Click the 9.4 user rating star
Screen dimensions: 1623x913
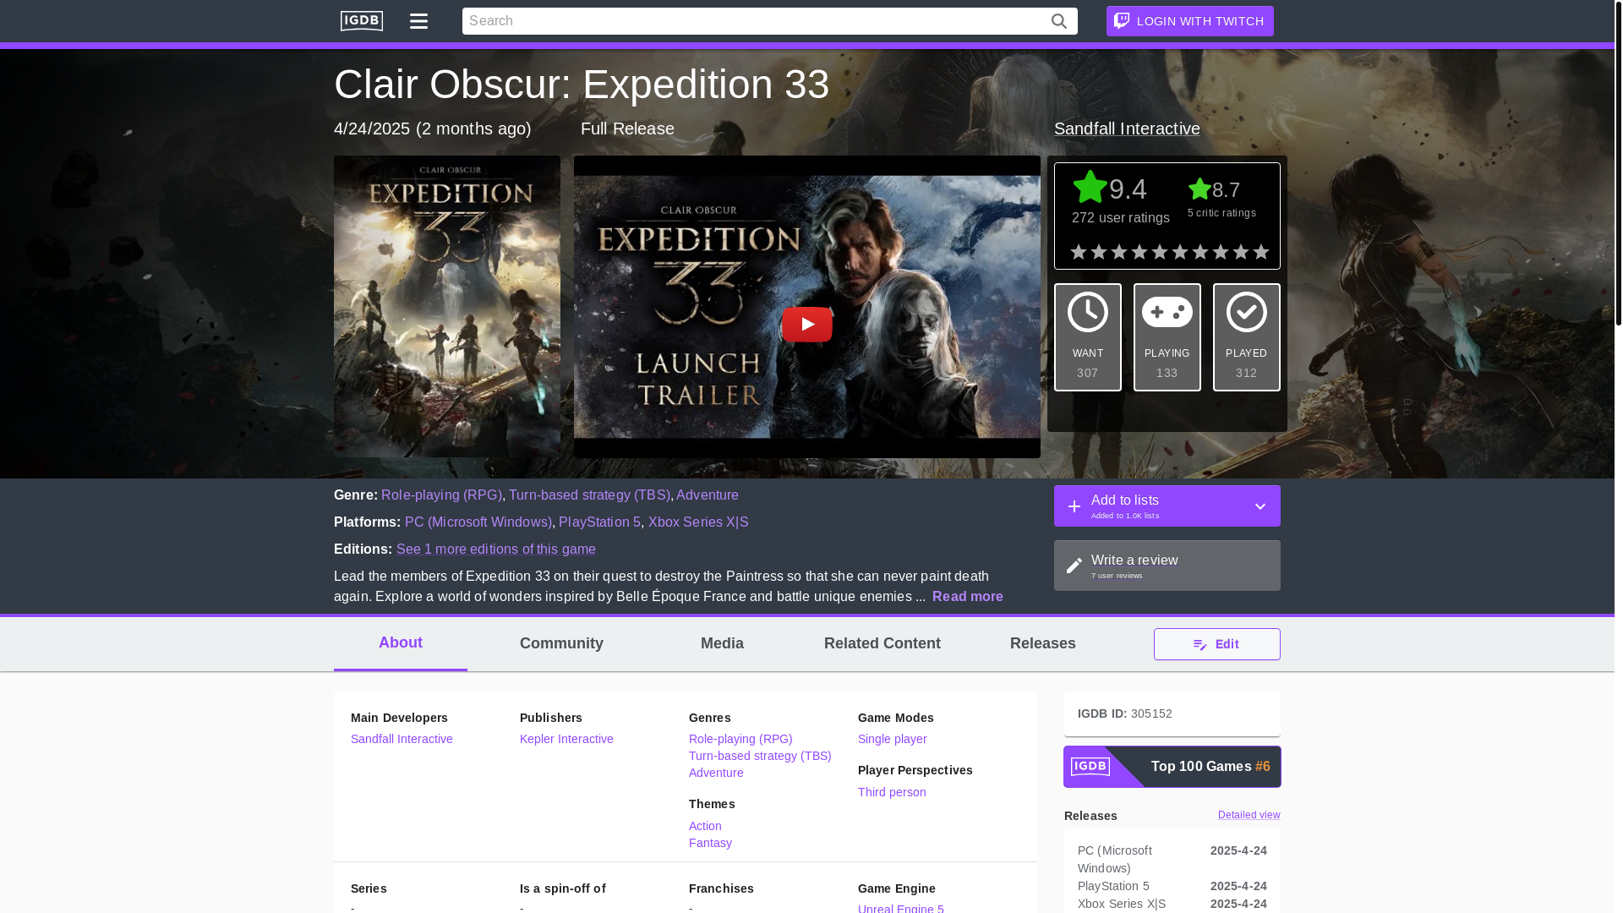click(x=1090, y=188)
